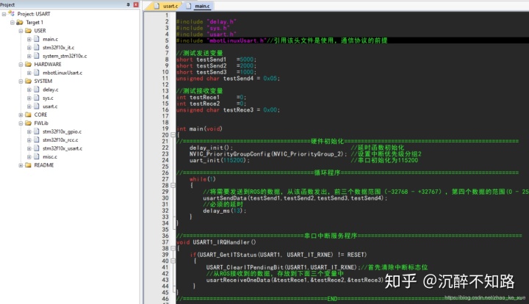The width and height of the screenshot is (529, 304).
Task: Expand the README folder group
Action: pyautogui.click(x=21, y=165)
